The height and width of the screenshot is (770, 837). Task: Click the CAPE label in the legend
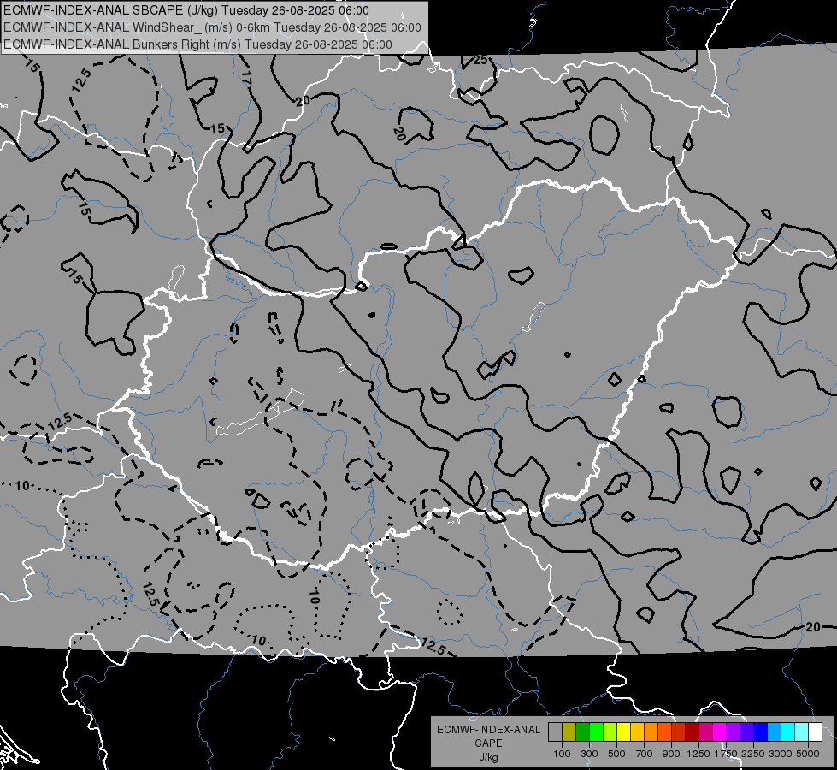(x=488, y=743)
